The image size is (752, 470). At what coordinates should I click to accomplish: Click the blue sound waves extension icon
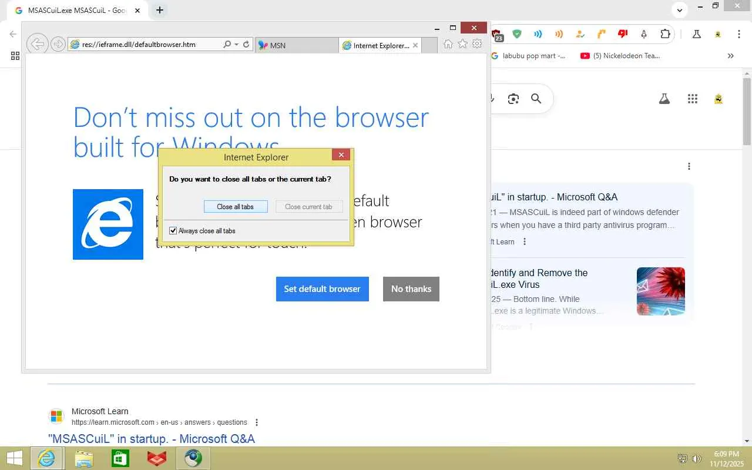coord(538,34)
